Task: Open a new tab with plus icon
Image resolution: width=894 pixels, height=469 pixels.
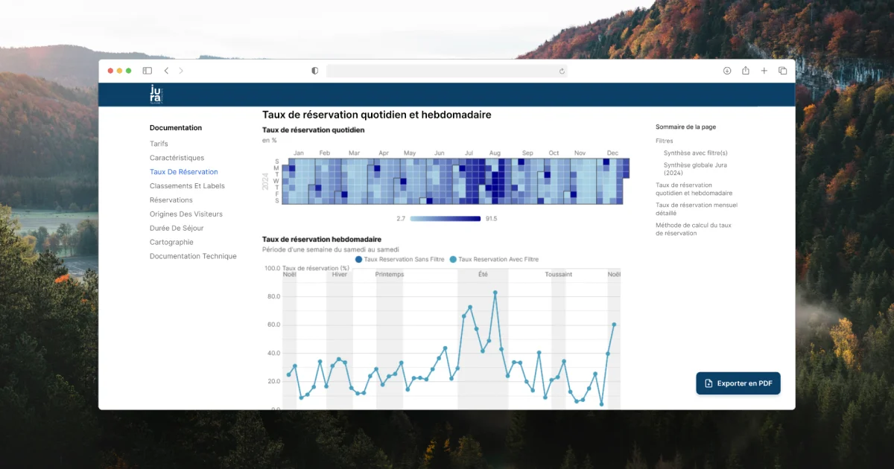Action: tap(764, 71)
